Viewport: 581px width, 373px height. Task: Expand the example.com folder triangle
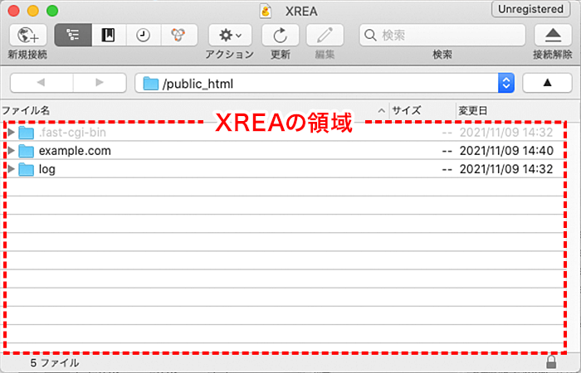tap(11, 151)
